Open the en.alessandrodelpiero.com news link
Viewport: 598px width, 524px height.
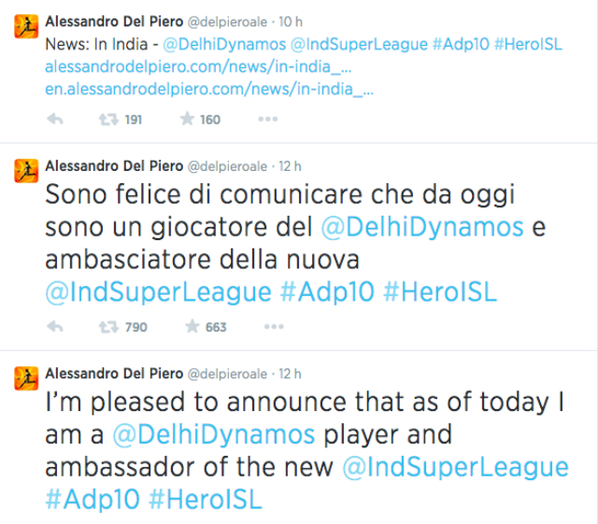pyautogui.click(x=209, y=90)
